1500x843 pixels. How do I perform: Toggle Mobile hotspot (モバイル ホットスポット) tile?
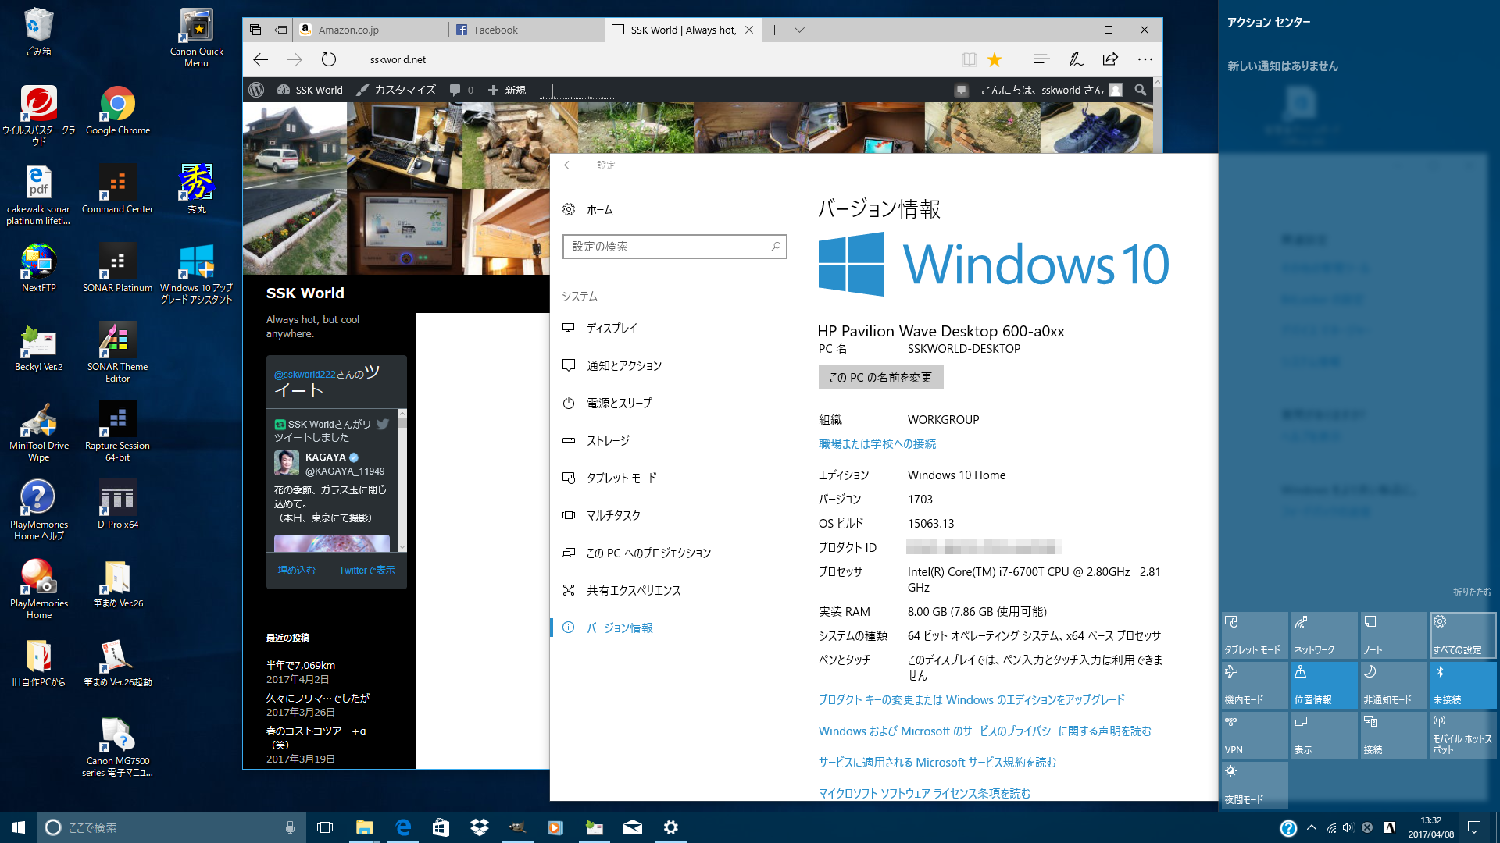tap(1463, 735)
